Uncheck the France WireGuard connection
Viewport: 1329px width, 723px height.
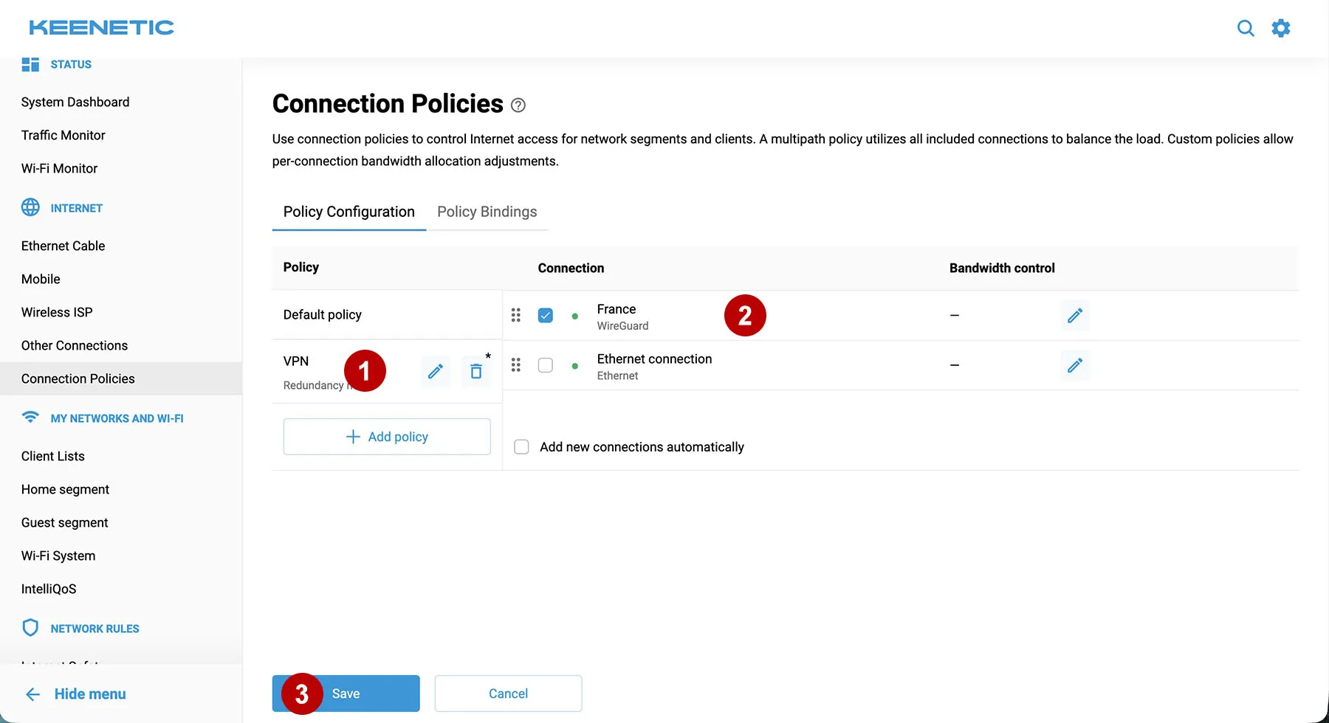pos(545,315)
